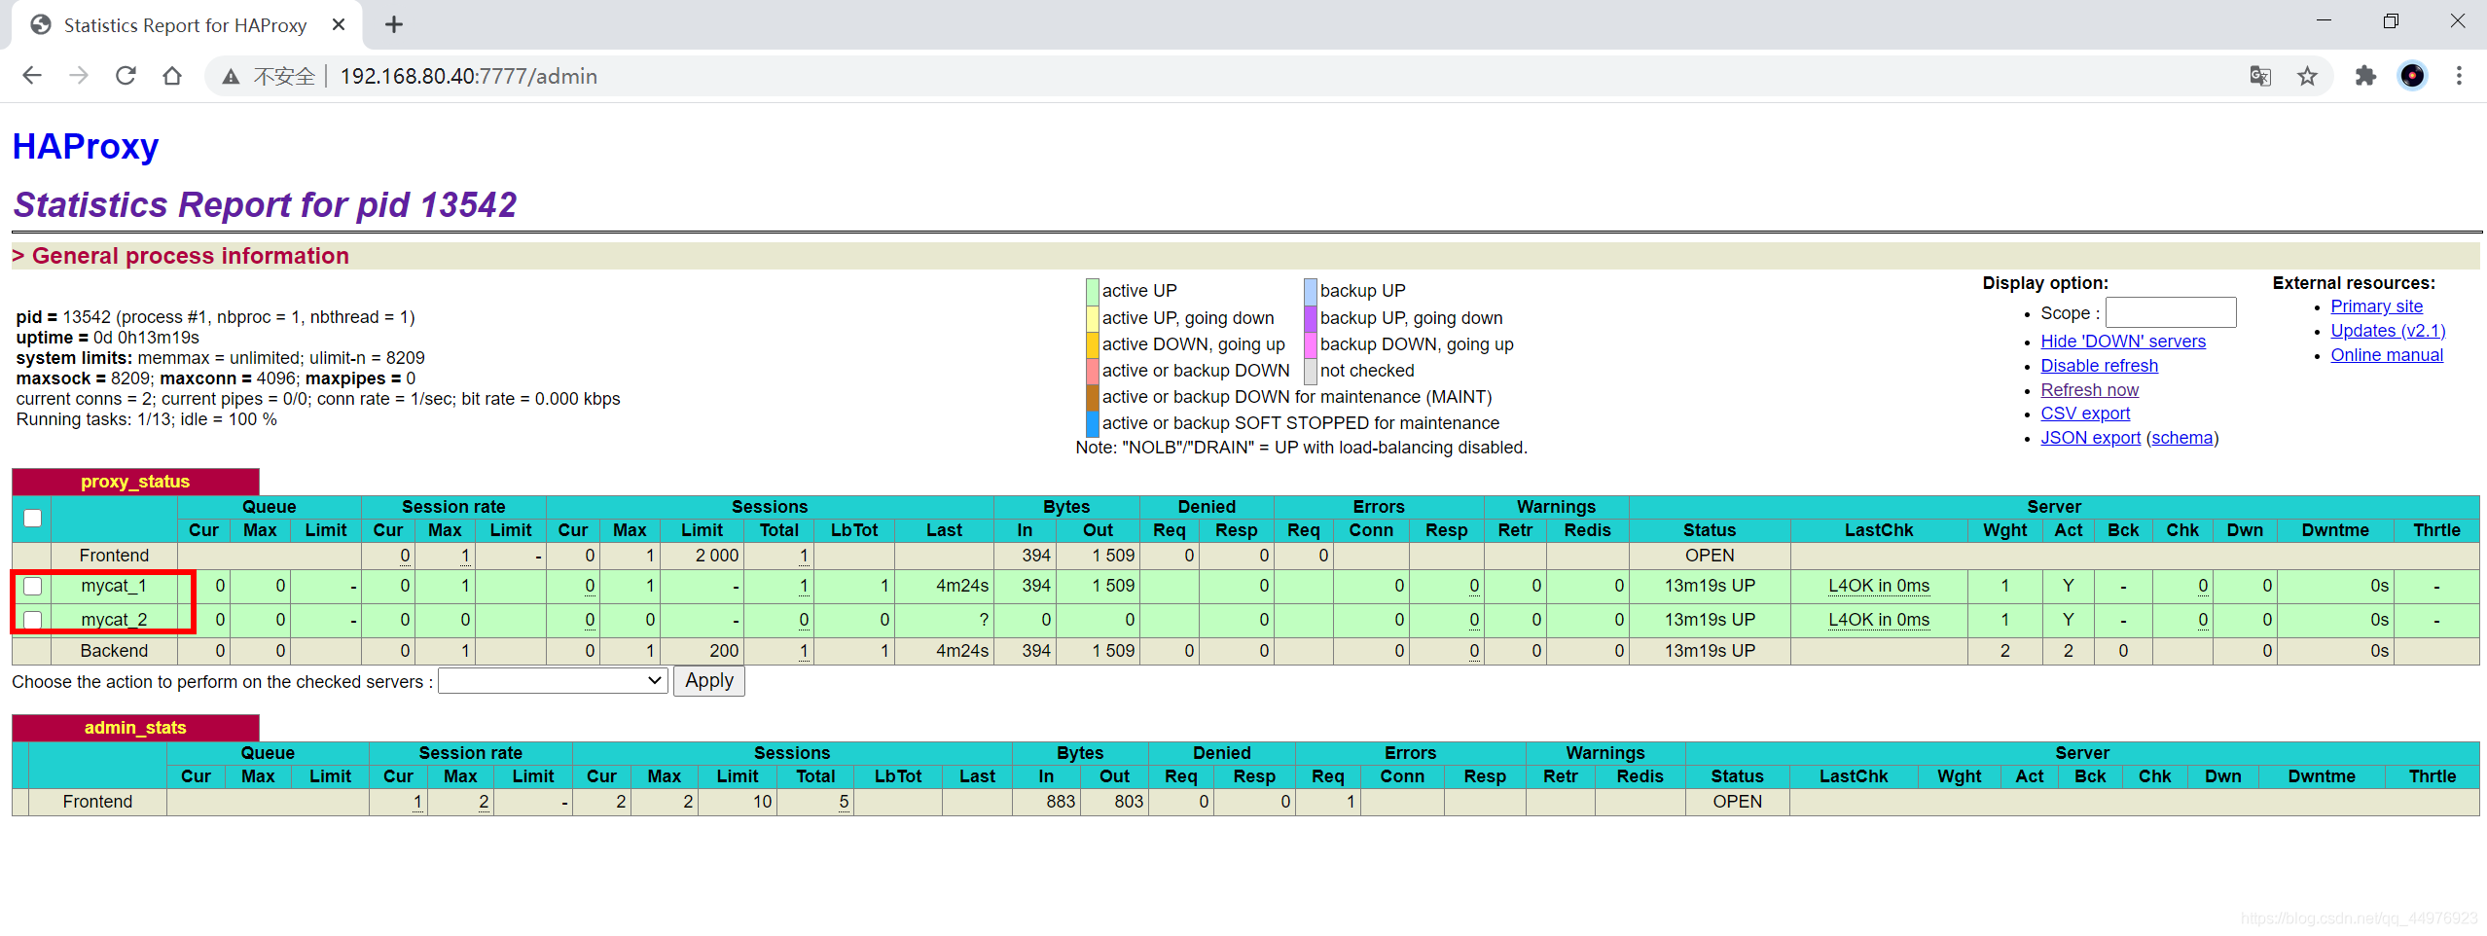This screenshot has width=2487, height=936.
Task: Open the browser home page icon
Action: (x=172, y=76)
